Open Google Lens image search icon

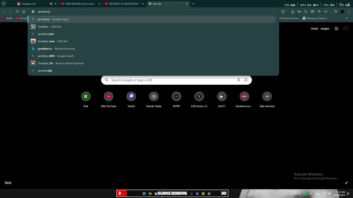click(246, 80)
